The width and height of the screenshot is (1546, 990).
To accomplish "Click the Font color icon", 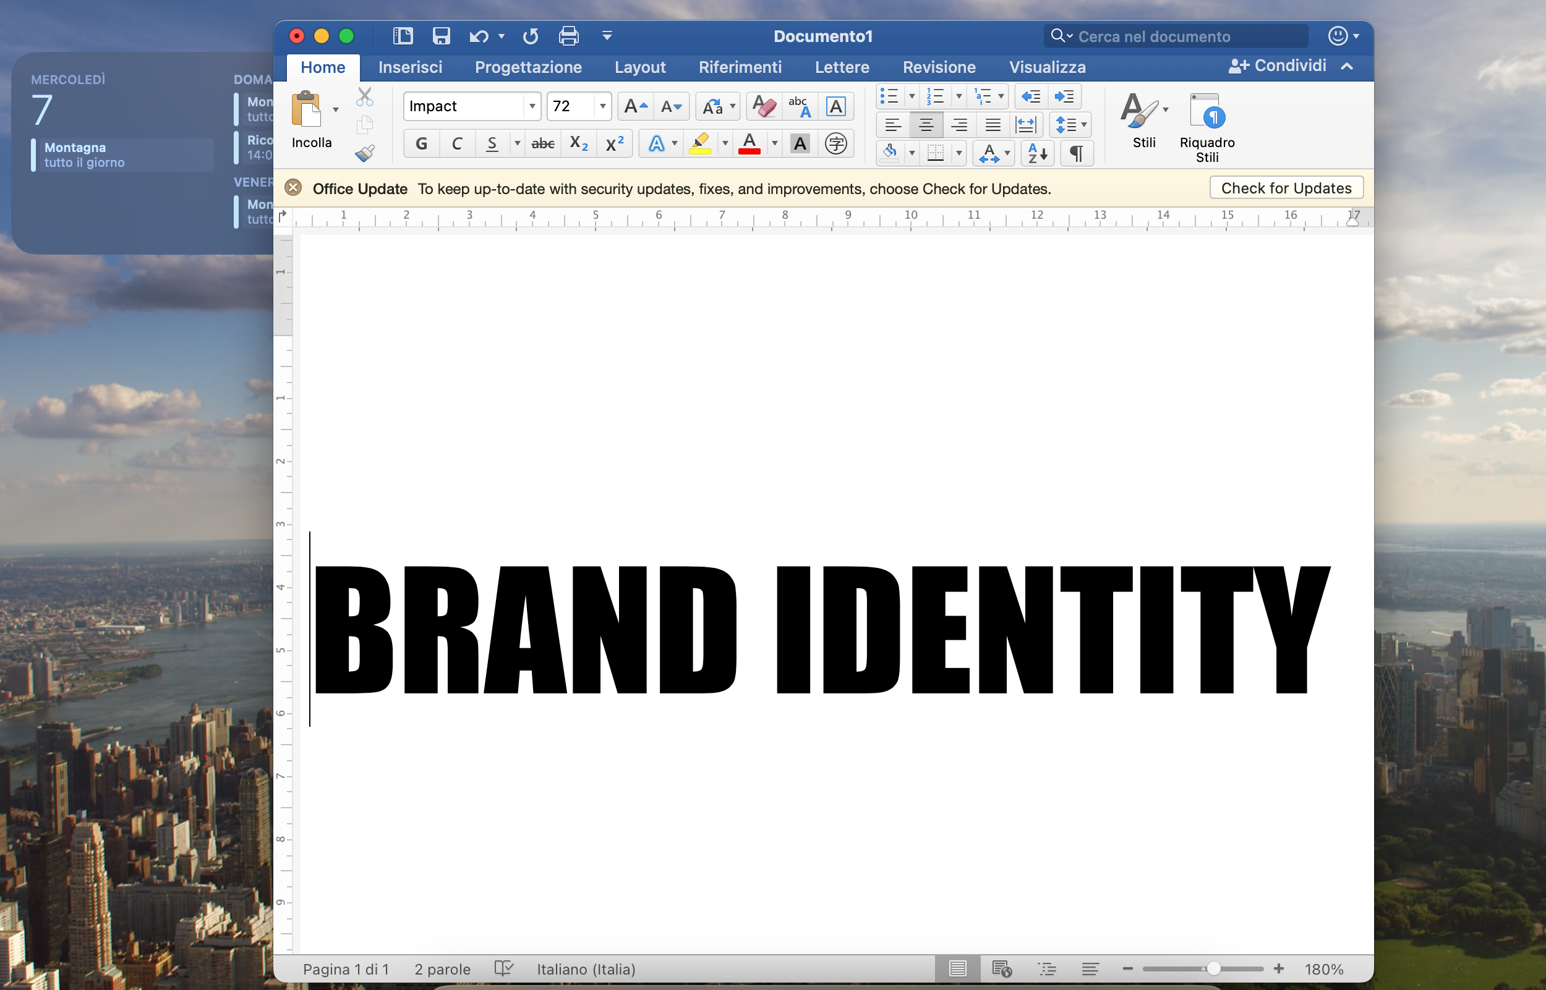I will pyautogui.click(x=750, y=143).
